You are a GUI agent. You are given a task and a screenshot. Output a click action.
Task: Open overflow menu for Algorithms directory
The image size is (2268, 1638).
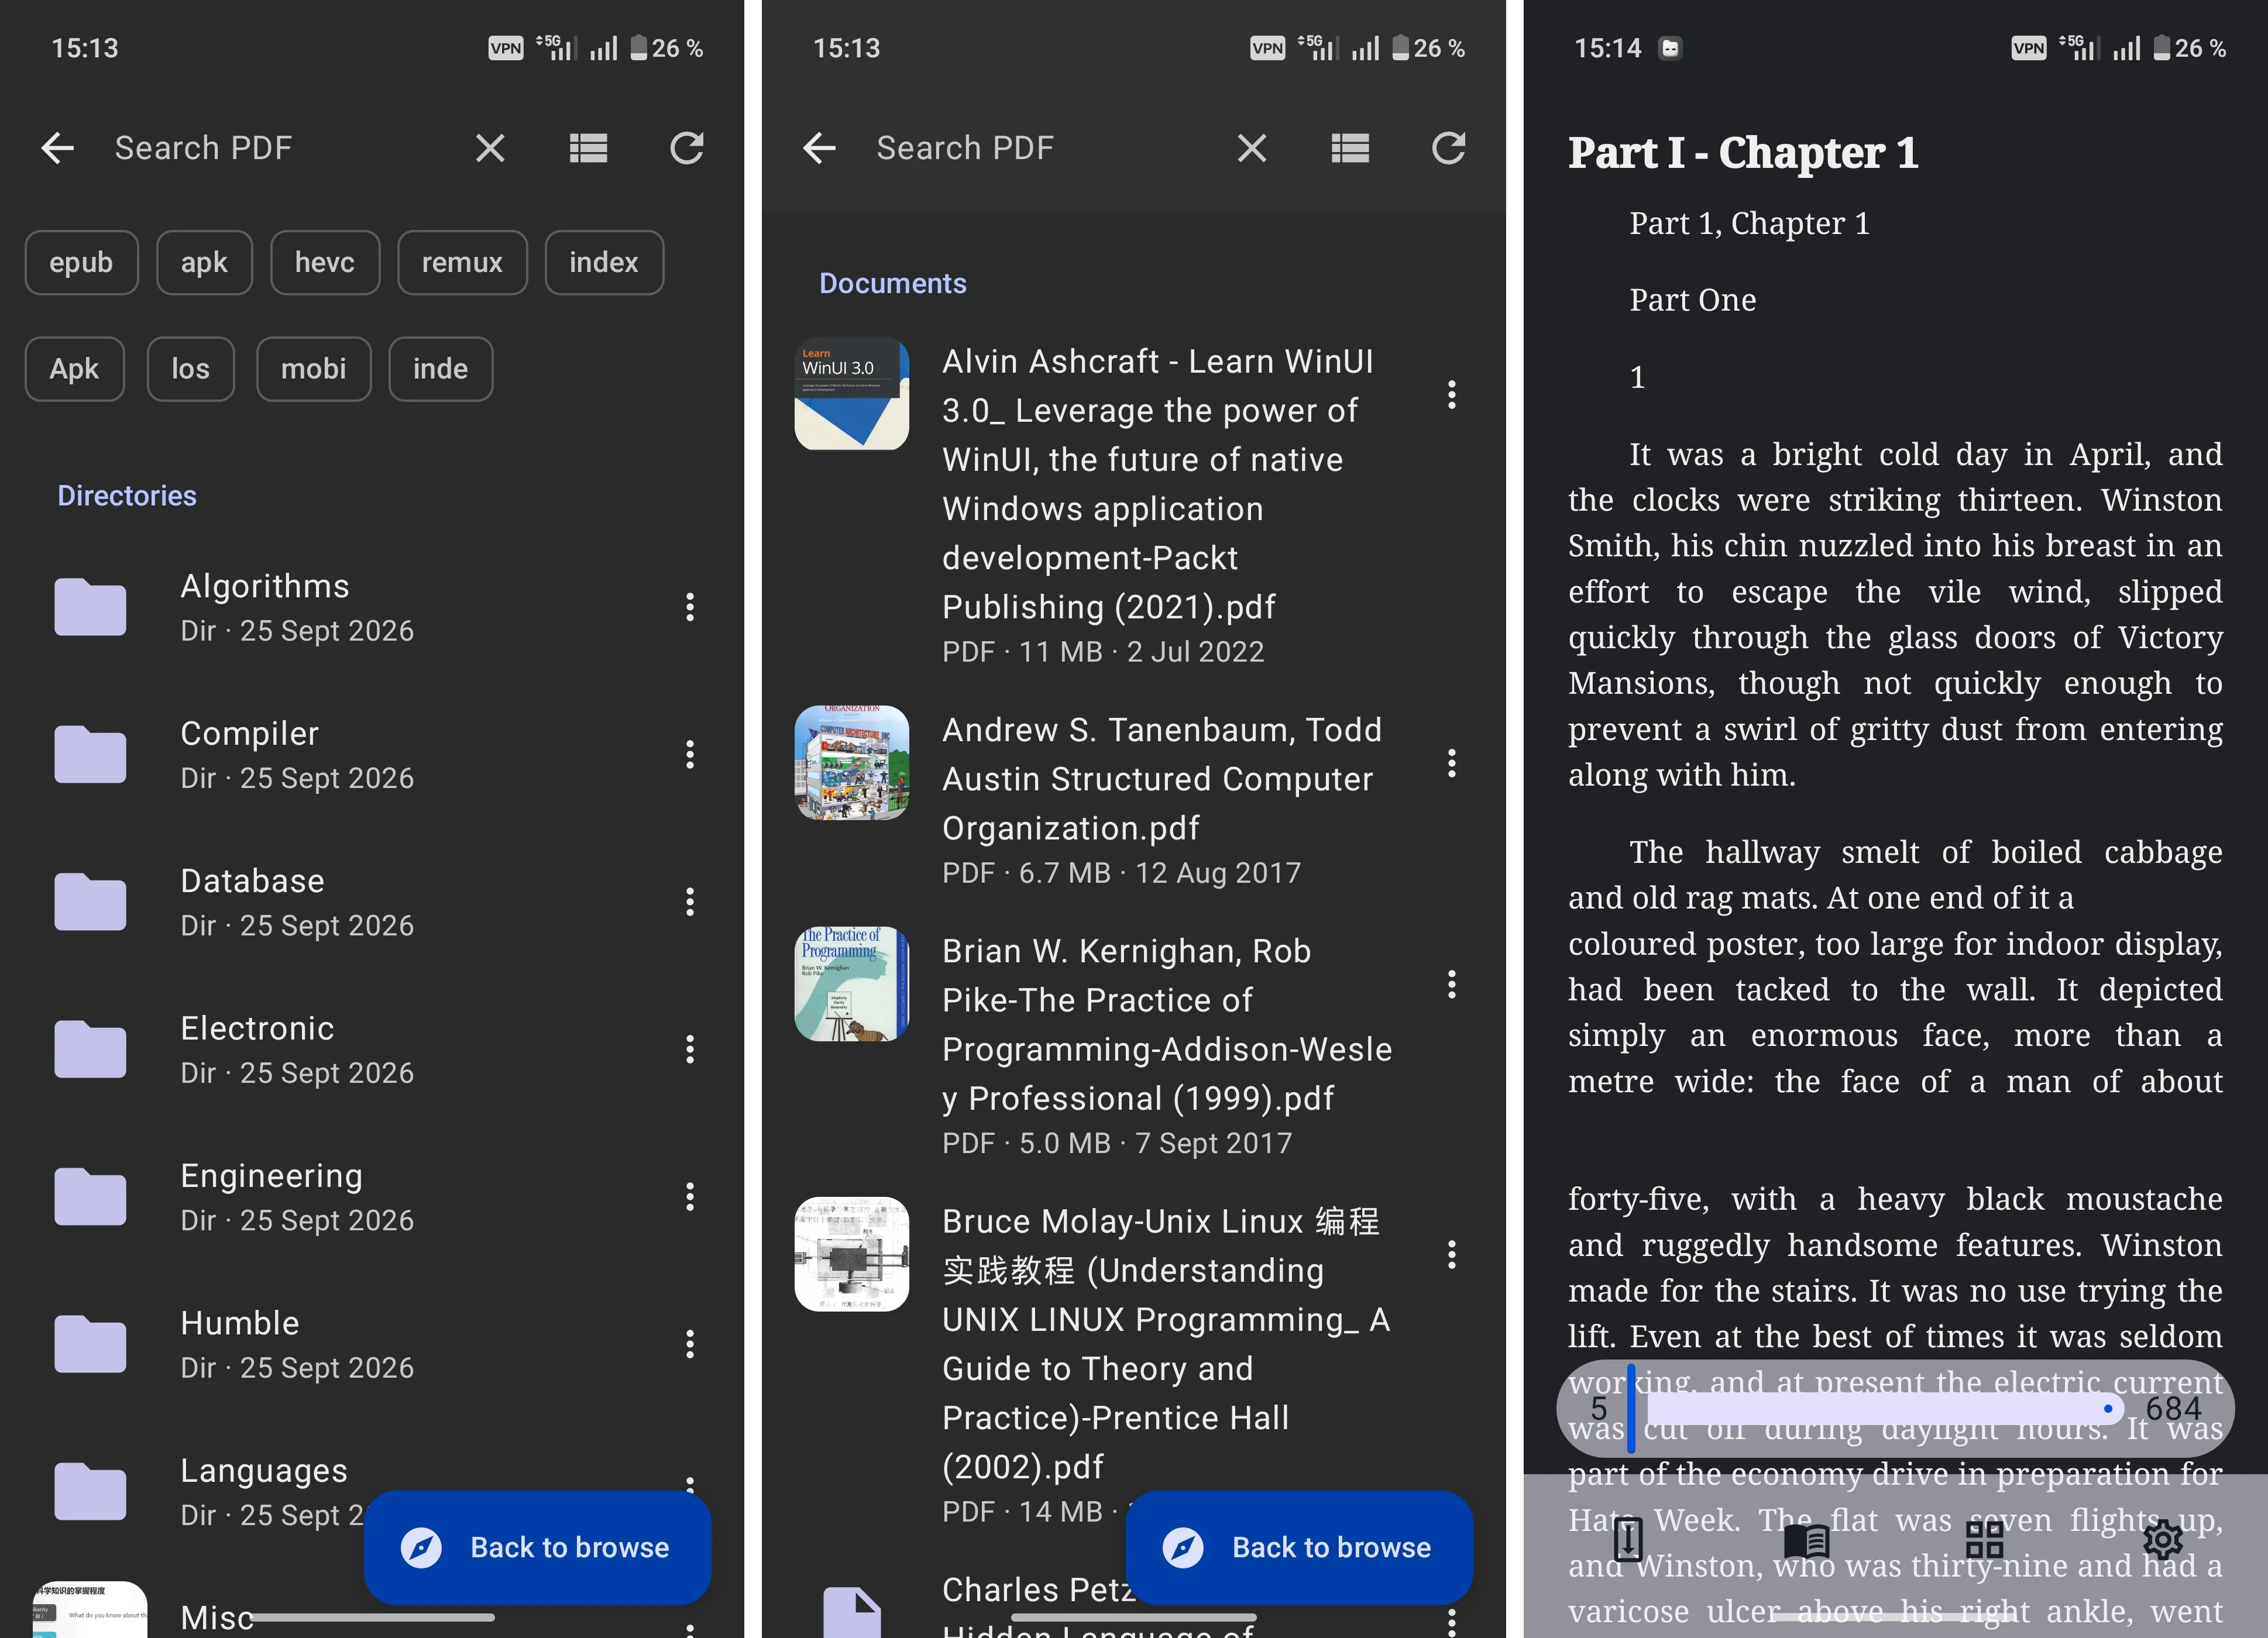click(690, 607)
